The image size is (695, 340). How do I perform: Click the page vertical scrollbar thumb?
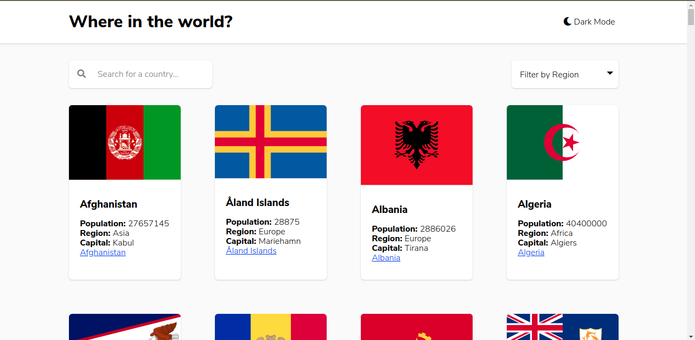click(x=691, y=17)
